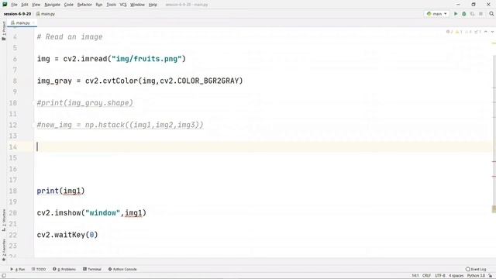Image resolution: width=496 pixels, height=279 pixels.
Task: Change CRLF line separator in status bar
Action: point(426,276)
